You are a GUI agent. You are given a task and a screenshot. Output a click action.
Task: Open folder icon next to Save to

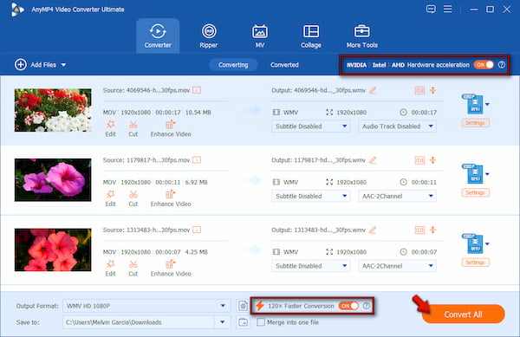[x=243, y=322]
